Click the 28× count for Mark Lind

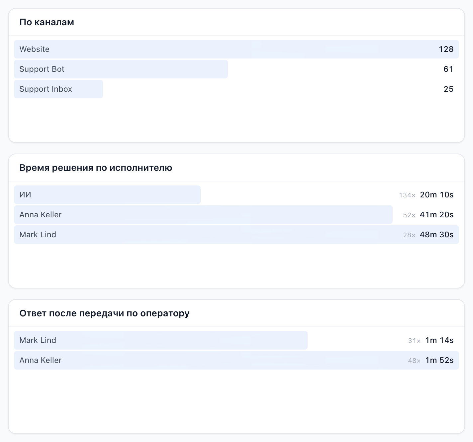tap(409, 235)
